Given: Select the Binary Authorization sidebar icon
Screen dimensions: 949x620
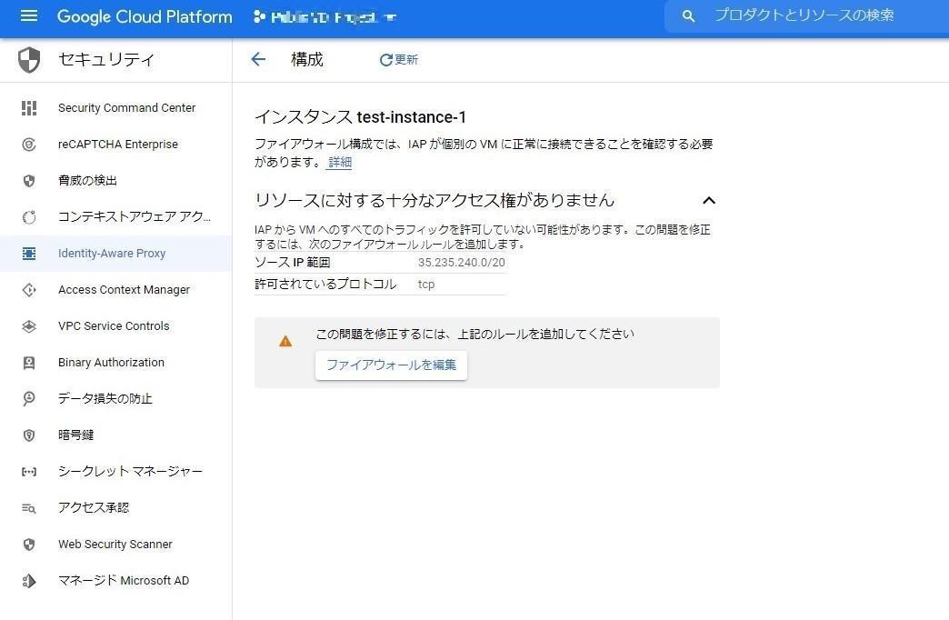Looking at the screenshot, I should (28, 362).
